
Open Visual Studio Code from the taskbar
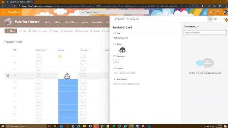[x=149, y=126]
